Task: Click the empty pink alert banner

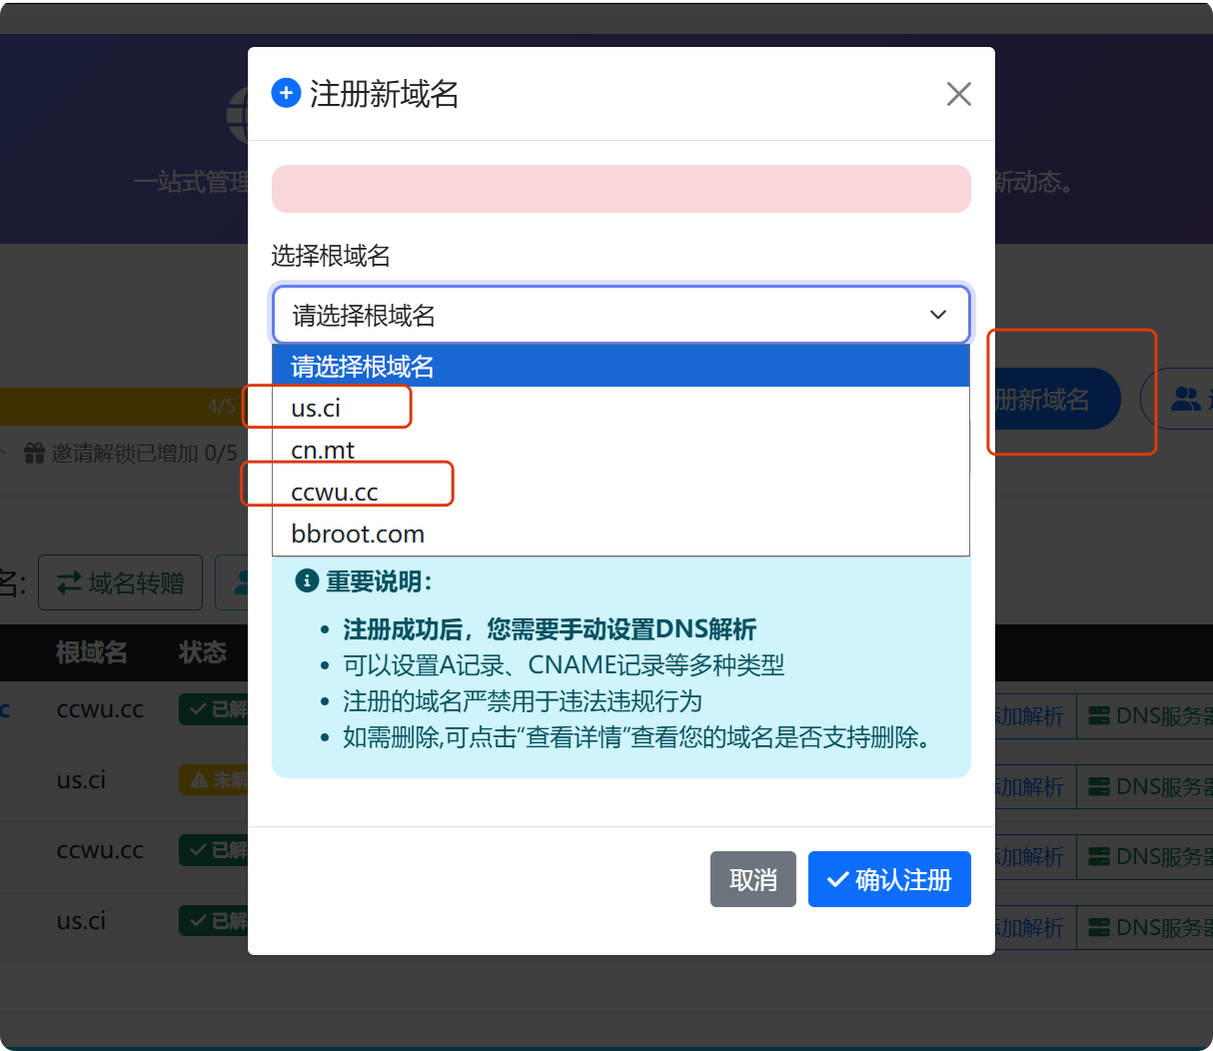Action: click(x=620, y=189)
